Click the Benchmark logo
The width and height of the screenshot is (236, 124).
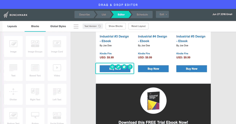pos(16,15)
